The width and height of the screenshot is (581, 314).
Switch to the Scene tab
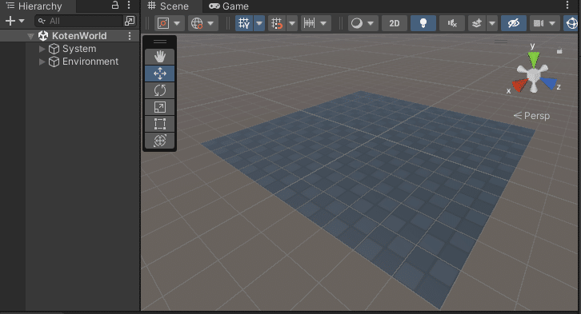click(169, 6)
